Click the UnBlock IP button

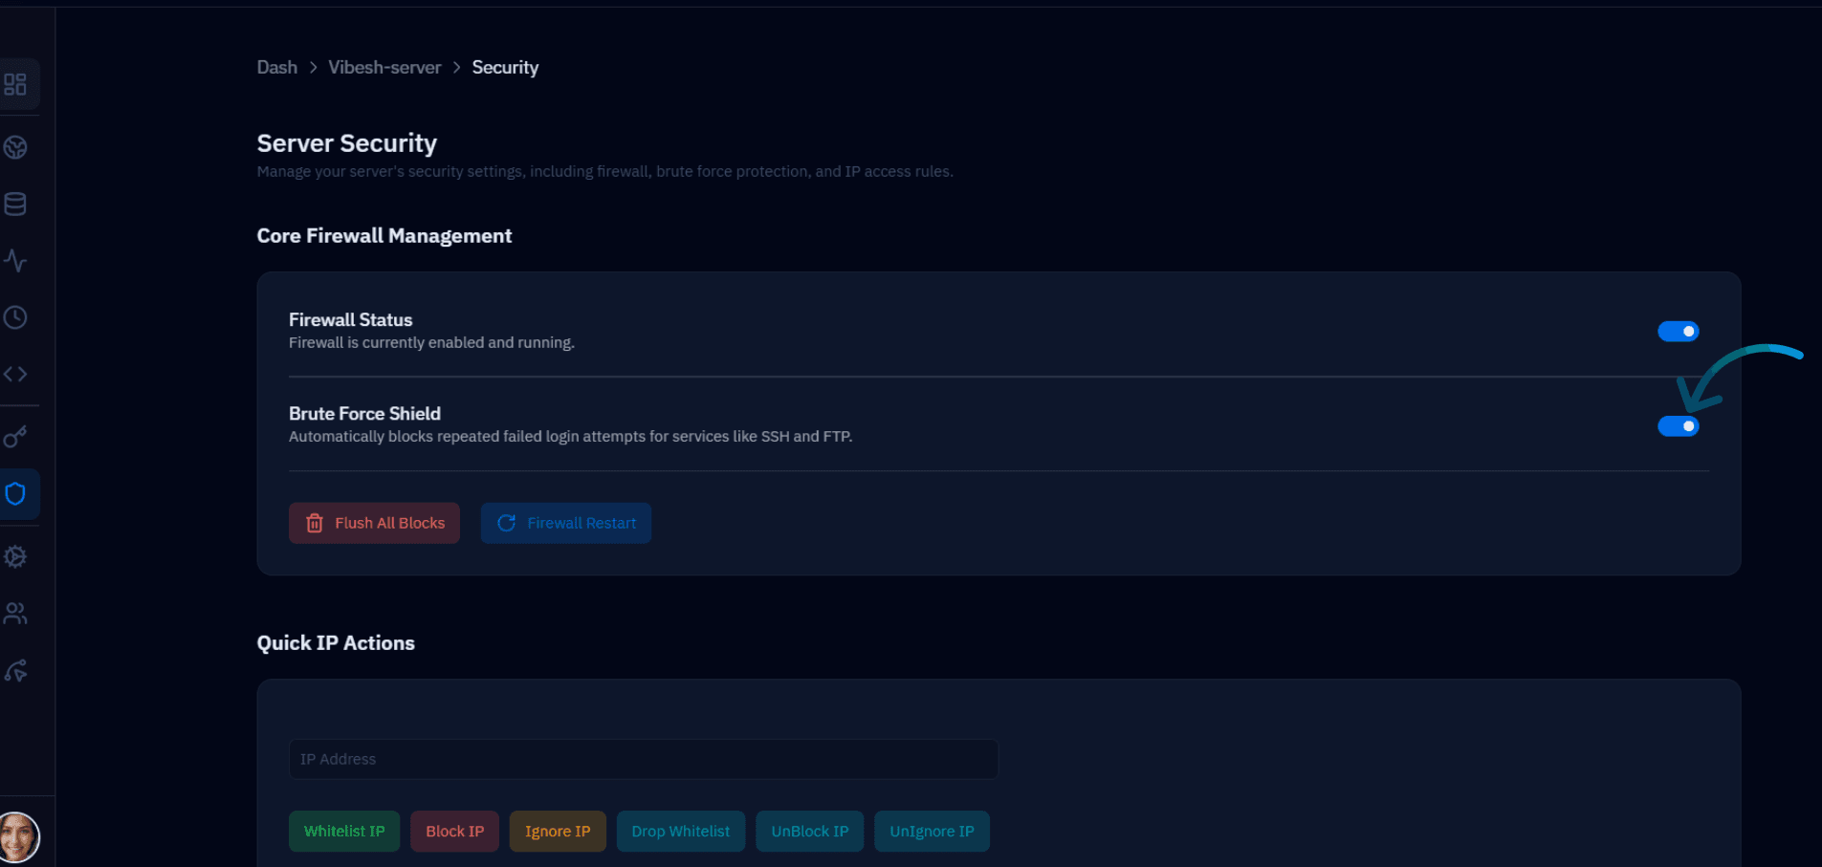click(x=810, y=832)
